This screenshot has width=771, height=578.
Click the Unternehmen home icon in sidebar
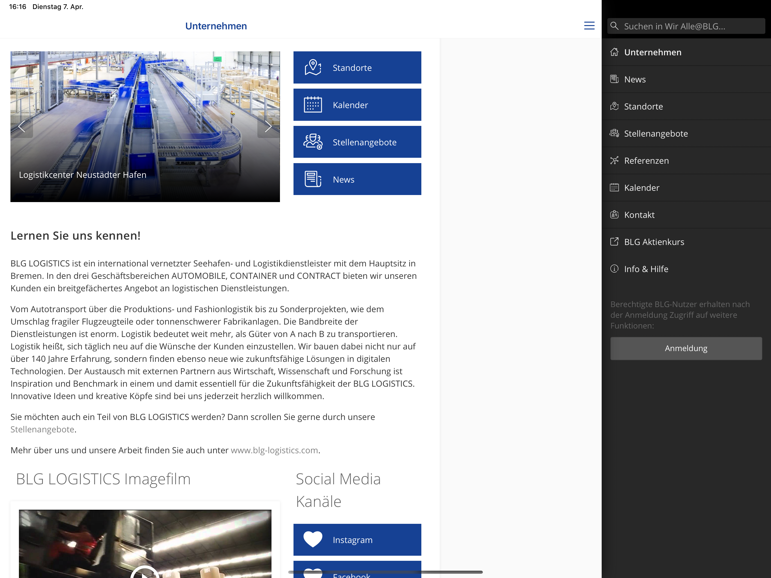pos(614,52)
